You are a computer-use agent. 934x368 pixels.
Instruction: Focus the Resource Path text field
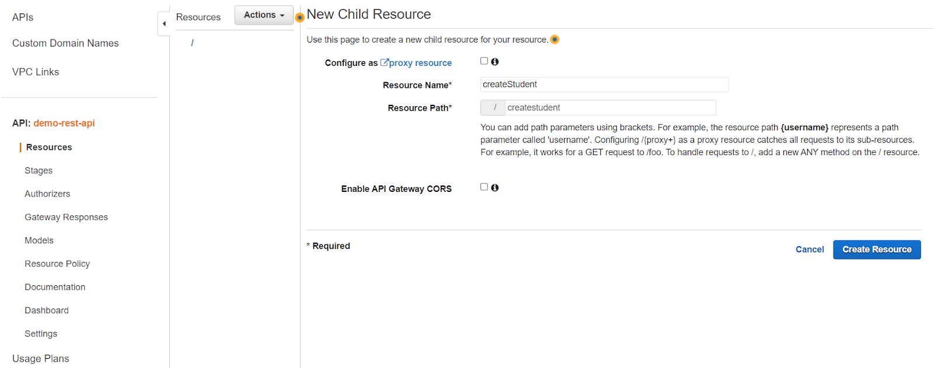609,108
